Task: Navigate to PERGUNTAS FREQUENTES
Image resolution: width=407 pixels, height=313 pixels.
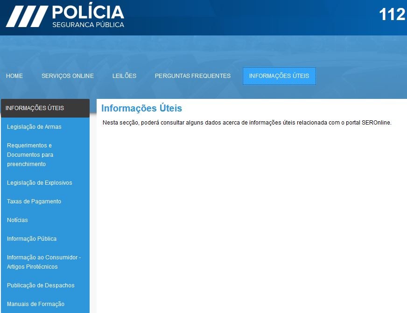Action: tap(193, 76)
